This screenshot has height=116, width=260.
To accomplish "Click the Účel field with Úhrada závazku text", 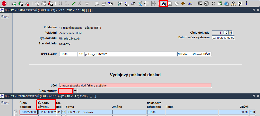I will tap(135, 85).
